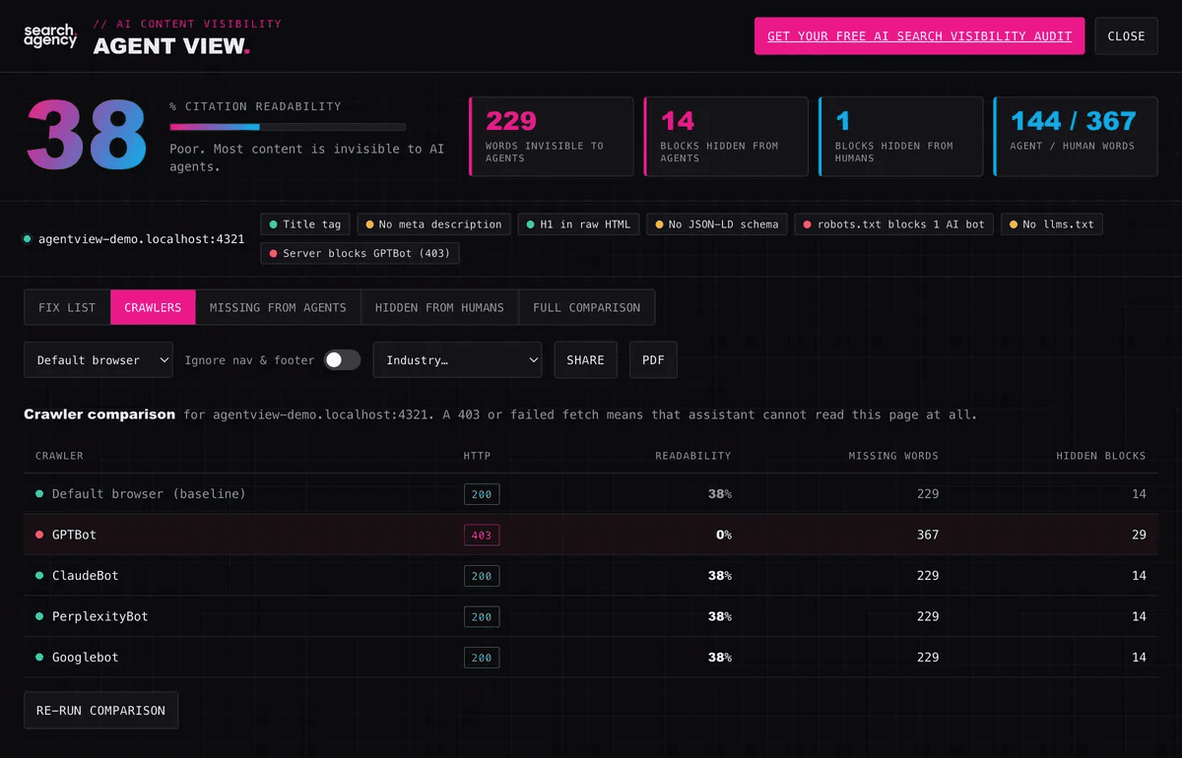The height and width of the screenshot is (758, 1182).
Task: Click the robots.txt blocks 1 AI bot chip
Action: click(894, 224)
